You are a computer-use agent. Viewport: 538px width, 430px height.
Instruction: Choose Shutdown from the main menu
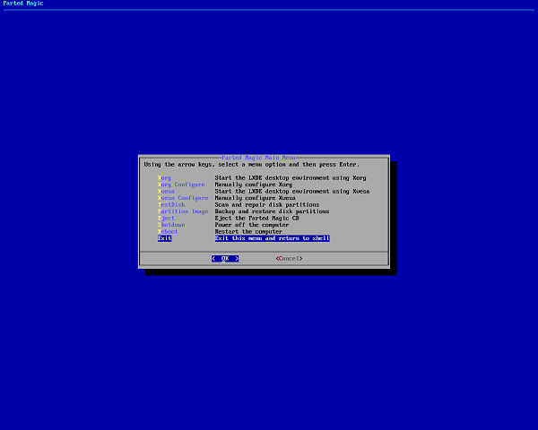pyautogui.click(x=171, y=225)
